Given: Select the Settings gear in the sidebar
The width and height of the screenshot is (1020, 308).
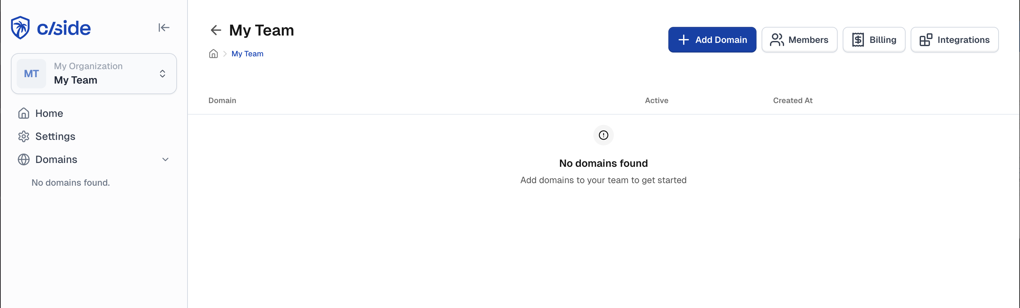Looking at the screenshot, I should coord(24,136).
